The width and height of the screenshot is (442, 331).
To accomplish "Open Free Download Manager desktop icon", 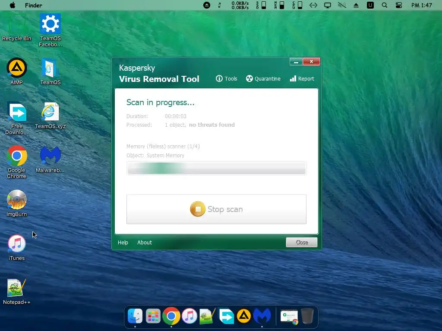I will tap(17, 118).
